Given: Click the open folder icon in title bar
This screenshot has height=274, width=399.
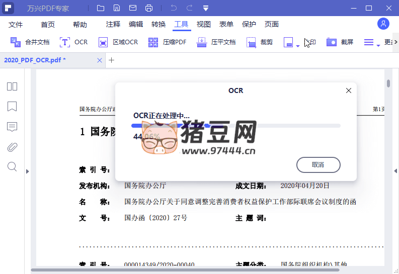Looking at the screenshot, I should [x=101, y=8].
